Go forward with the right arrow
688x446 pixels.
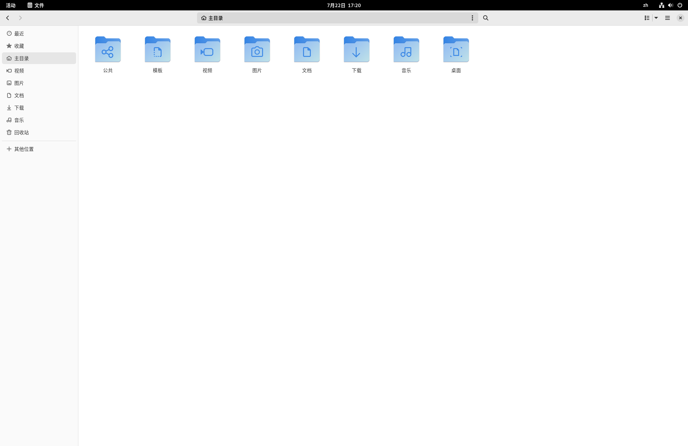(x=20, y=18)
